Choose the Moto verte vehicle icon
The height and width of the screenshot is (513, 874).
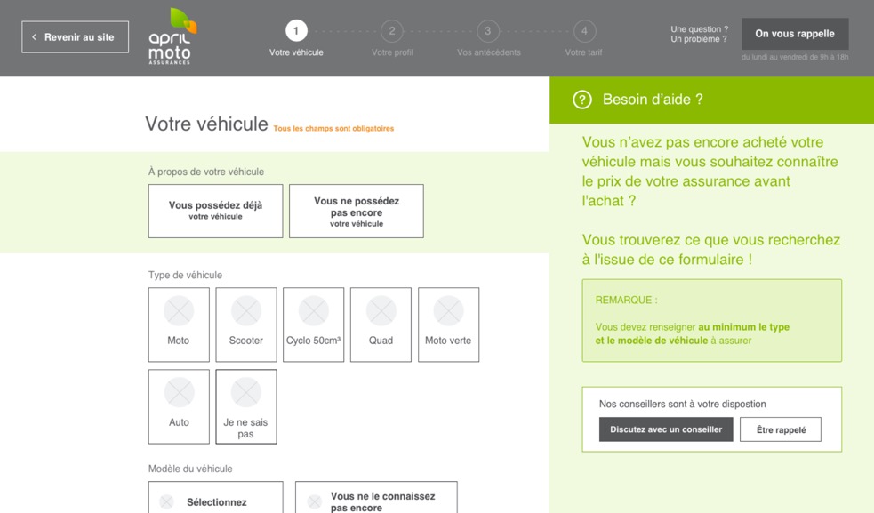448,312
